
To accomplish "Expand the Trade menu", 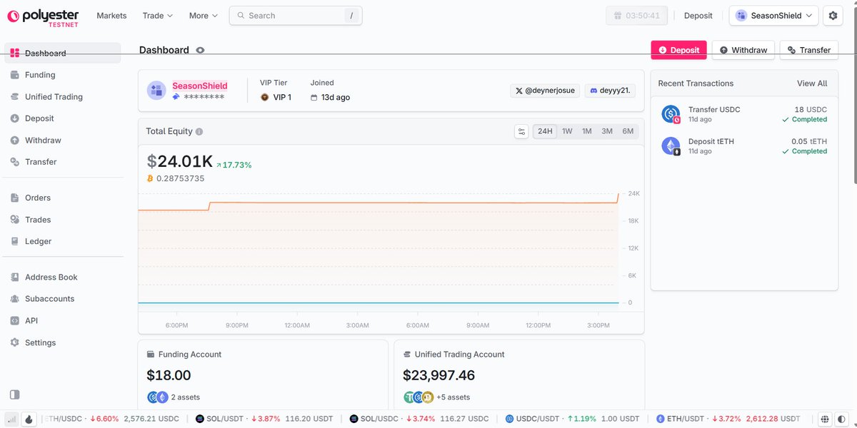I will pos(157,16).
